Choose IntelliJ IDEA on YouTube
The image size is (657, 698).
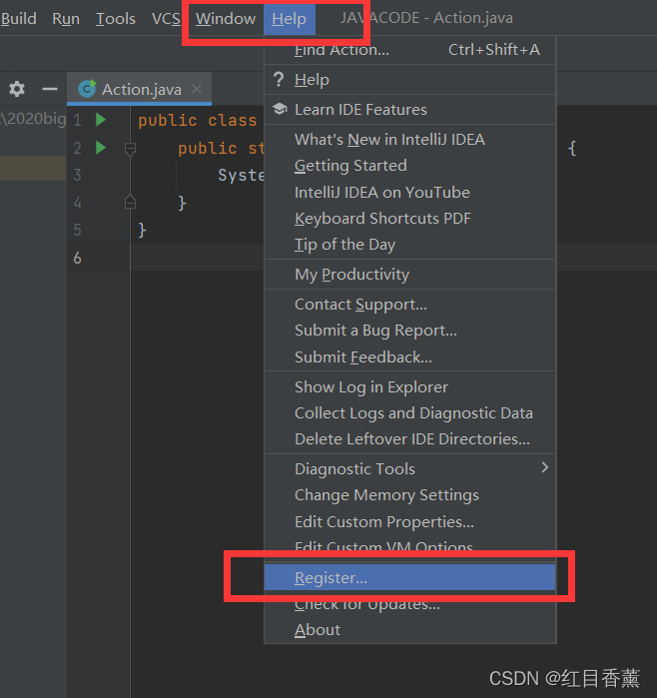click(410, 193)
